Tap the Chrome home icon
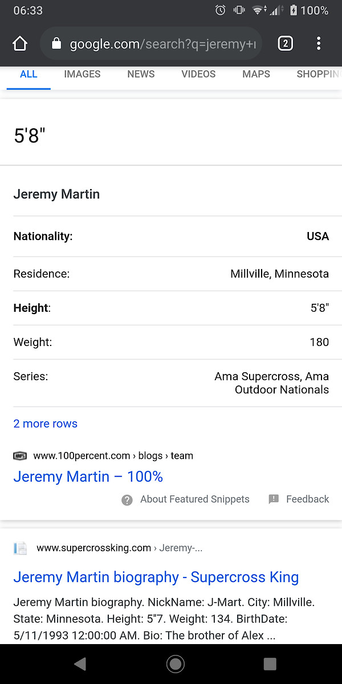342x684 pixels. pyautogui.click(x=20, y=43)
